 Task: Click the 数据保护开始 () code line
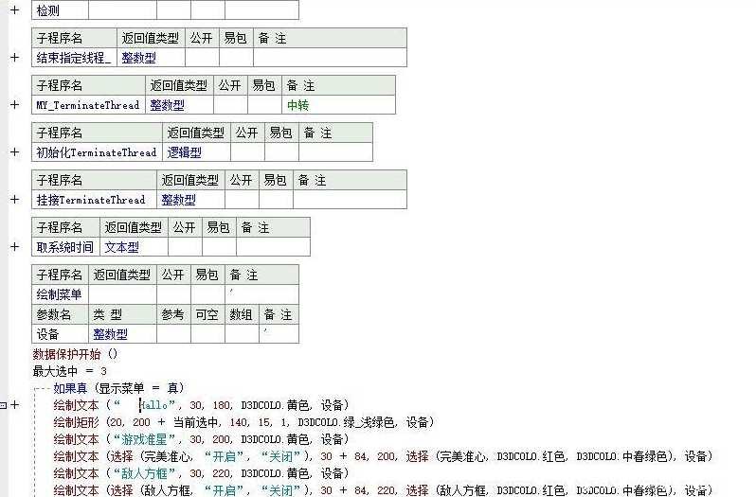[75, 354]
